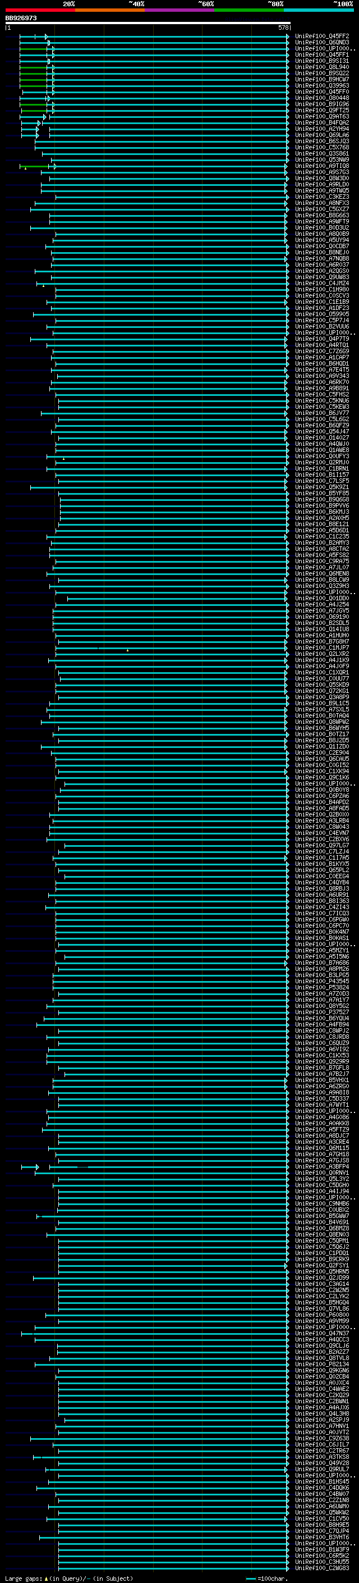Open hit UniRef100_C4JMZ4
This screenshot has width=359, height=1583.
[x=322, y=283]
